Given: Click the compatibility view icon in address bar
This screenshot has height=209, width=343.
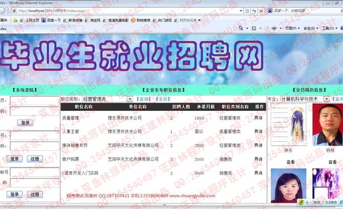Looking at the screenshot, I should pos(247,11).
